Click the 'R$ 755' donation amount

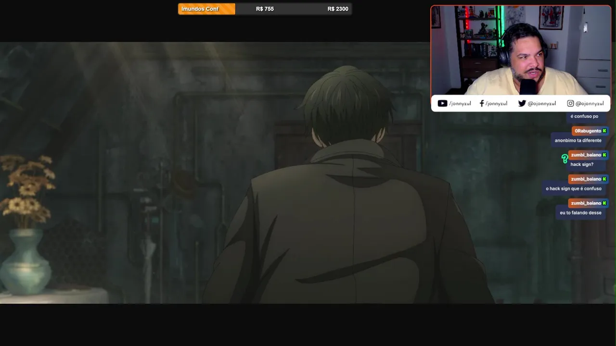coord(265,9)
